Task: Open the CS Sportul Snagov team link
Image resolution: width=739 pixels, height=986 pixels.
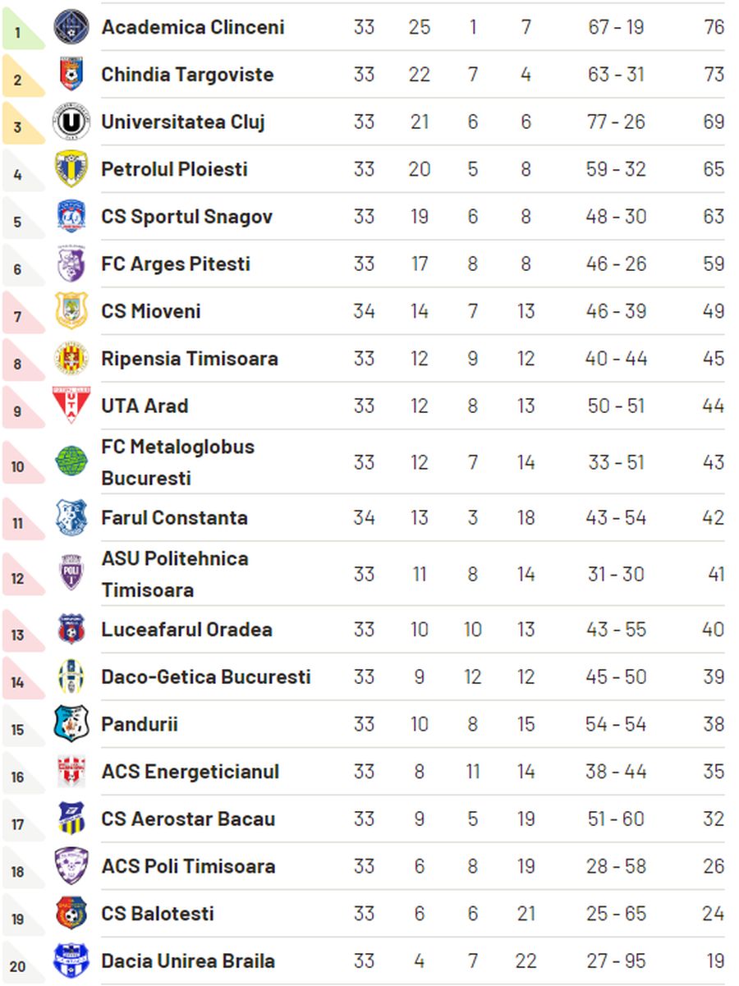Action: click(x=186, y=217)
